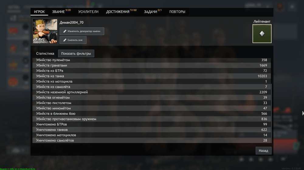Click Изменить декоратор имени button

tap(82, 31)
